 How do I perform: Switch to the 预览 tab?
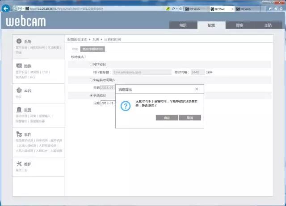tap(182, 25)
